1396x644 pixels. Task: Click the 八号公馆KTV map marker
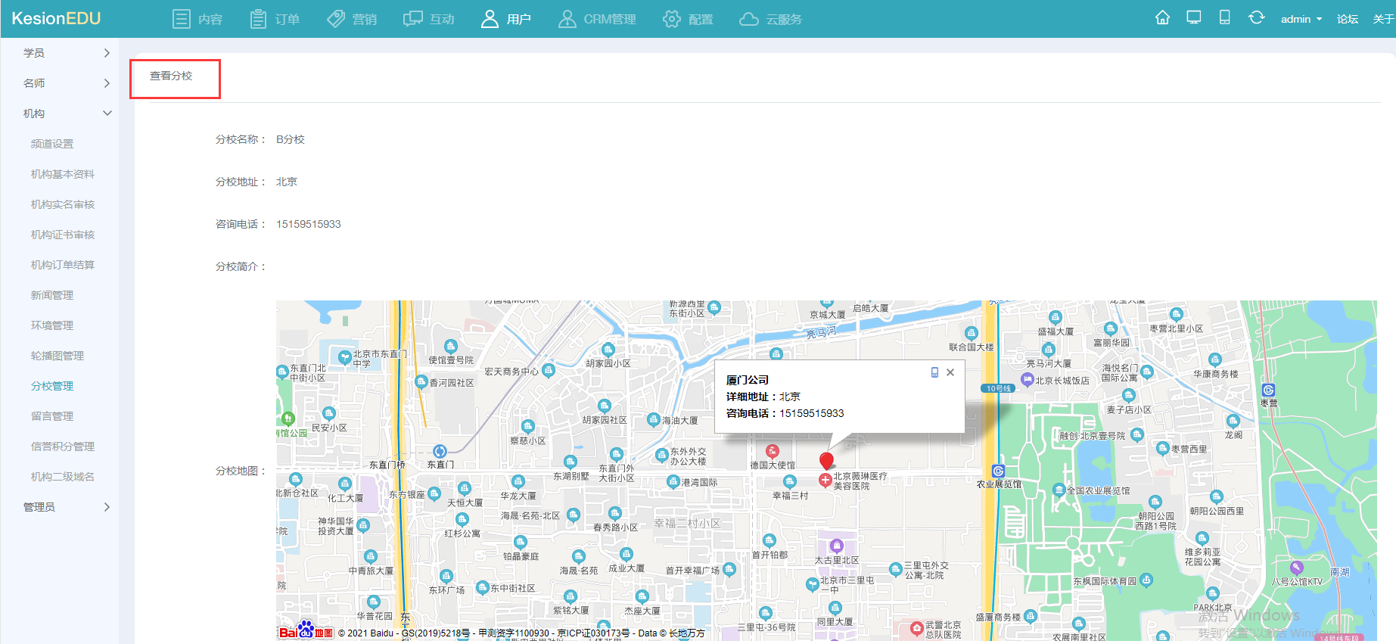point(1297,567)
